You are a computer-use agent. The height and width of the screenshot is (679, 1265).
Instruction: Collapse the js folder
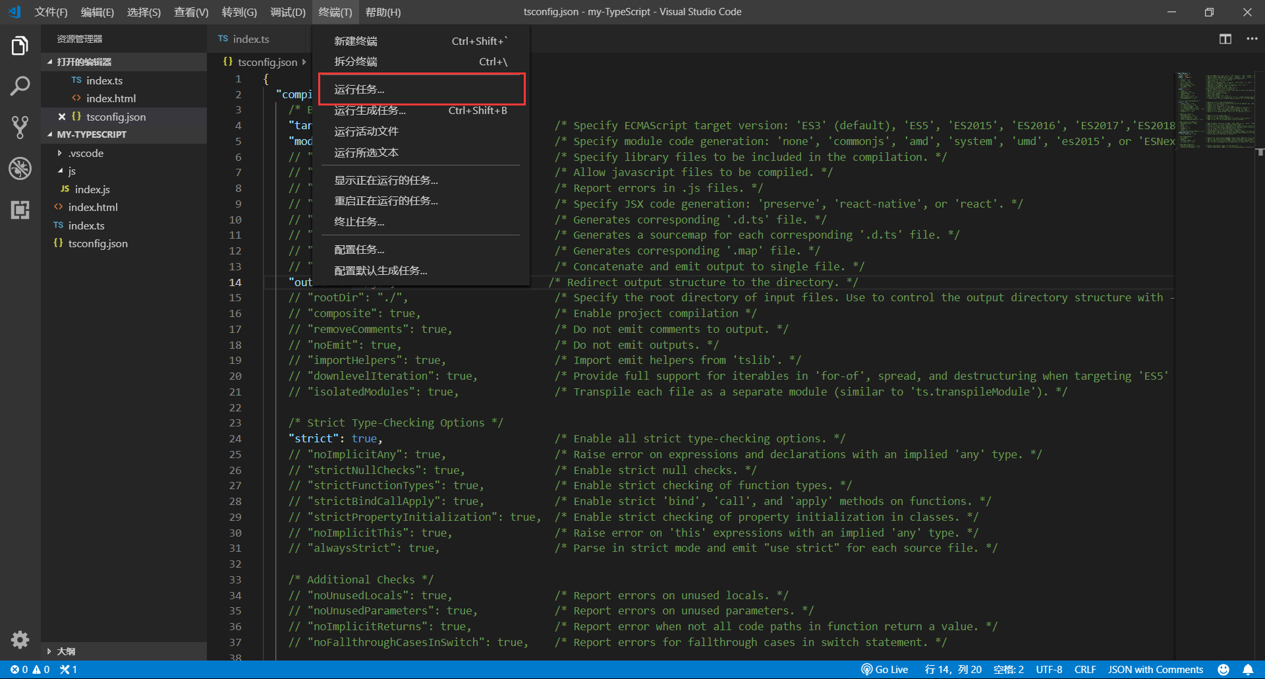pos(67,171)
